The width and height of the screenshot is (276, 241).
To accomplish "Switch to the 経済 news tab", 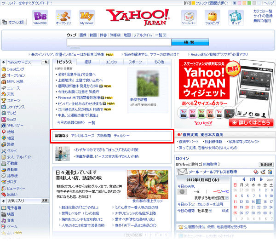I will click(88, 62).
